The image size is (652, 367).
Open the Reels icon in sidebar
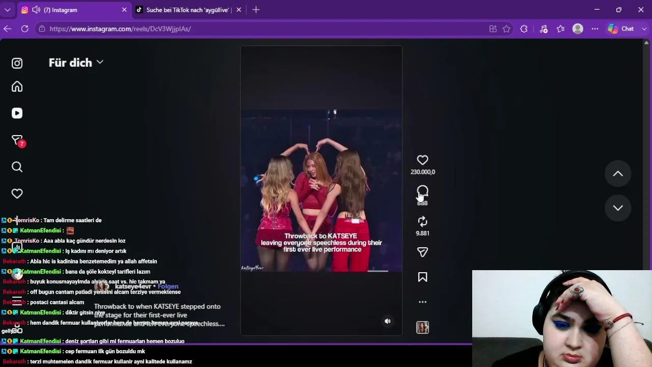(17, 113)
